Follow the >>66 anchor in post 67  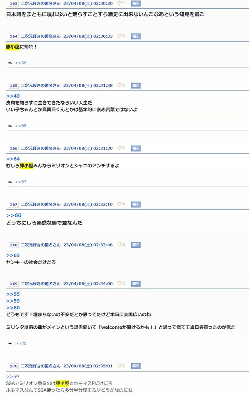click(x=14, y=215)
